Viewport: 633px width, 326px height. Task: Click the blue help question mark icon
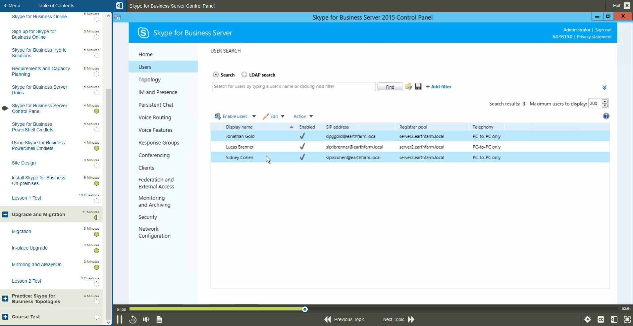(606, 116)
